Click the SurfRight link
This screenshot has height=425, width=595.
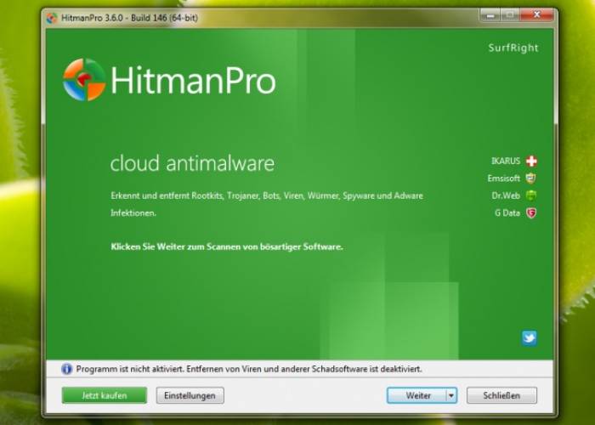point(513,48)
